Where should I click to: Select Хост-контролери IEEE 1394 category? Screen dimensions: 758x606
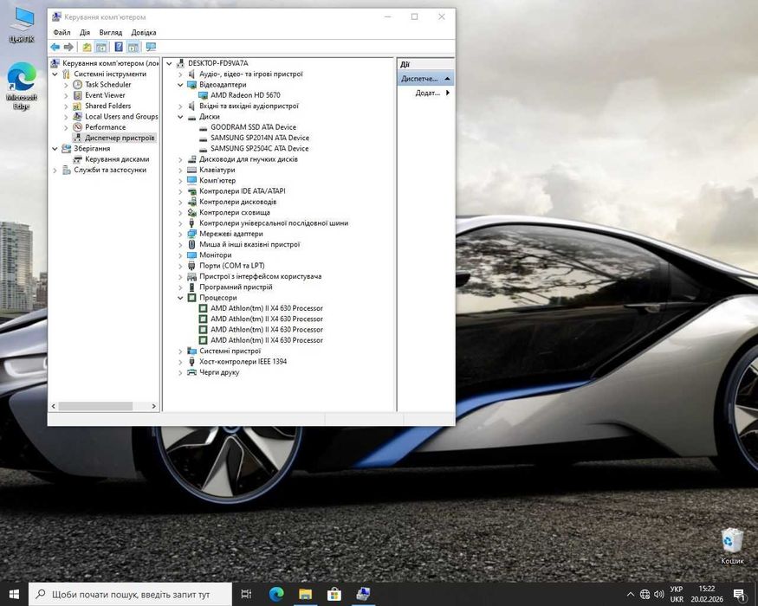pyautogui.click(x=243, y=362)
